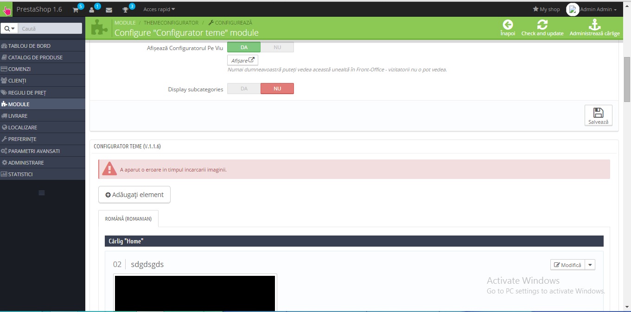This screenshot has width=631, height=312.
Task: Click the Caută search input field
Action: [50, 28]
